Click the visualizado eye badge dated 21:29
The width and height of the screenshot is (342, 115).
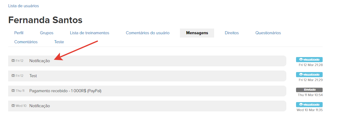[x=309, y=74]
